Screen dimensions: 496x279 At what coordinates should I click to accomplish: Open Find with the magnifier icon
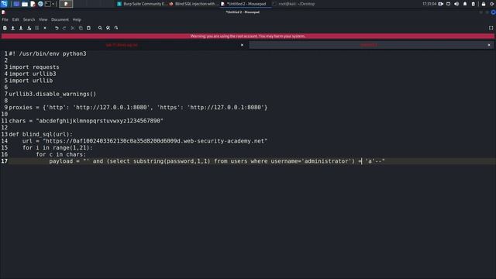coord(100,28)
